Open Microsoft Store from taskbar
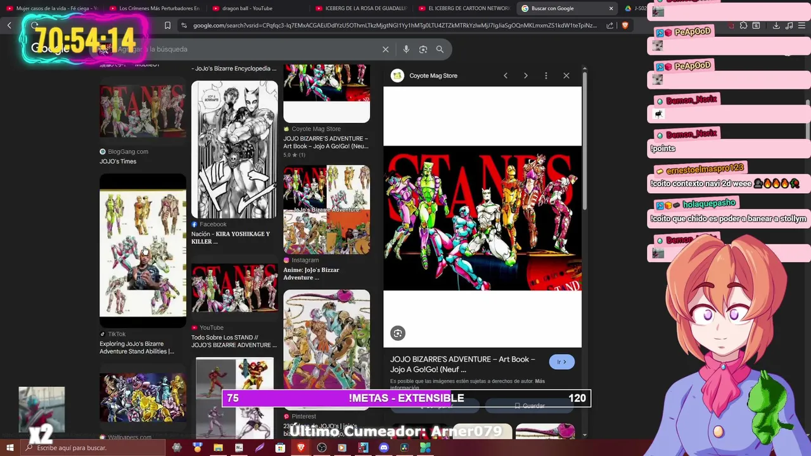 280,448
